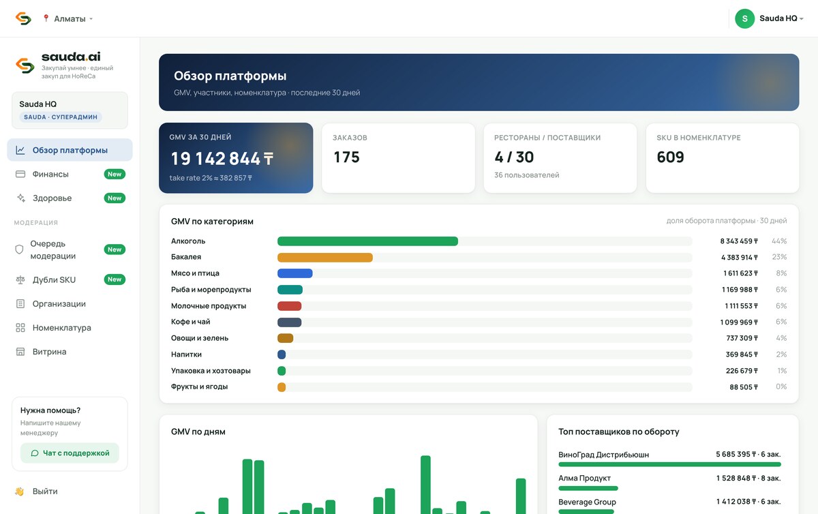The width and height of the screenshot is (818, 514).
Task: Click the 36 пользователей text
Action: [527, 175]
